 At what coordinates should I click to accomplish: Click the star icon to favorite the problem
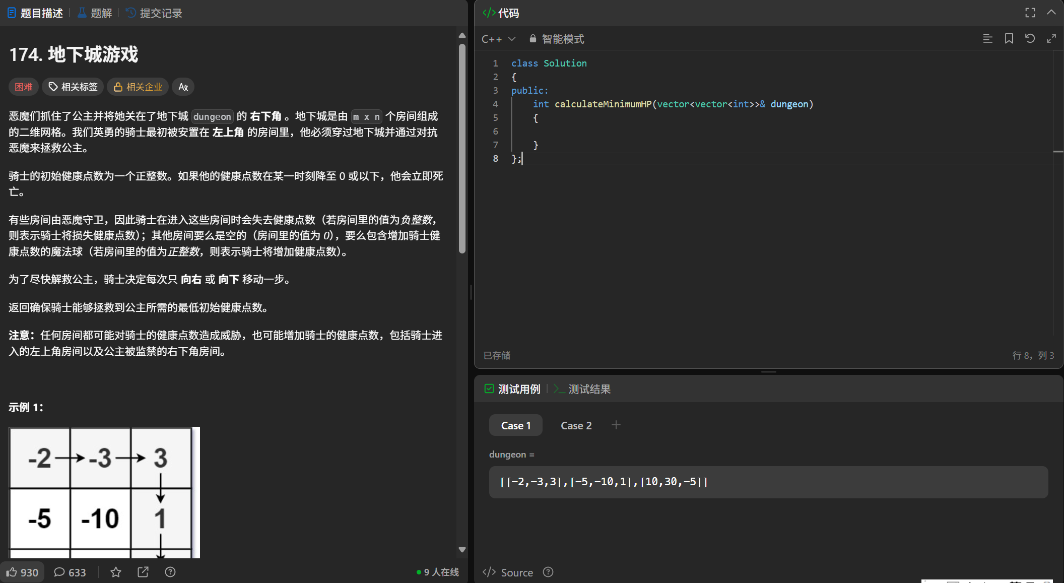coord(116,572)
